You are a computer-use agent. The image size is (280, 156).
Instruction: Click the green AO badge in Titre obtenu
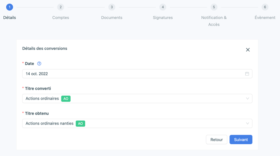click(x=80, y=123)
